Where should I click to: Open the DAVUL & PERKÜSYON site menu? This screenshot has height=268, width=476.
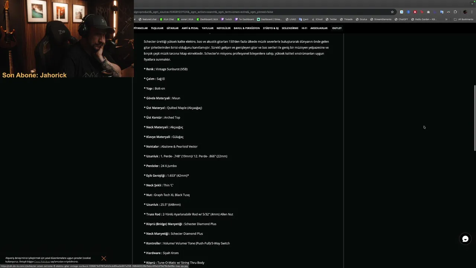point(247,28)
